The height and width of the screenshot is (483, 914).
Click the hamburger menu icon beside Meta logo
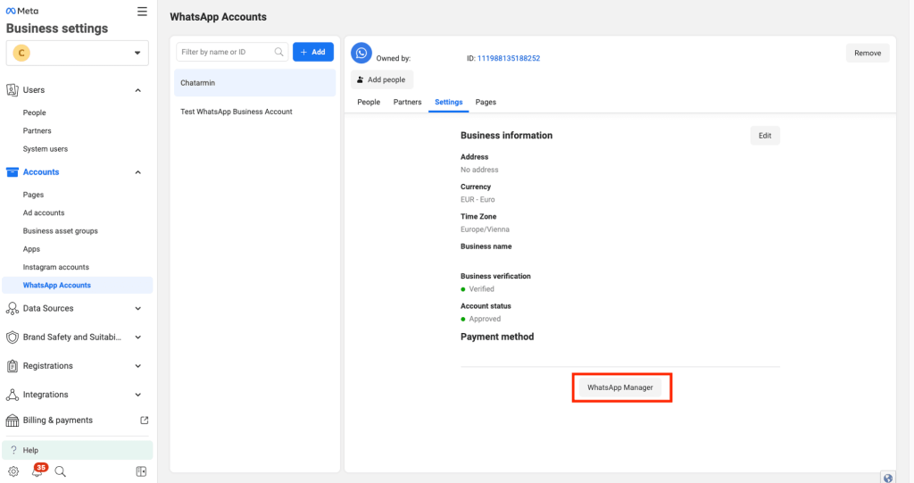(x=142, y=11)
